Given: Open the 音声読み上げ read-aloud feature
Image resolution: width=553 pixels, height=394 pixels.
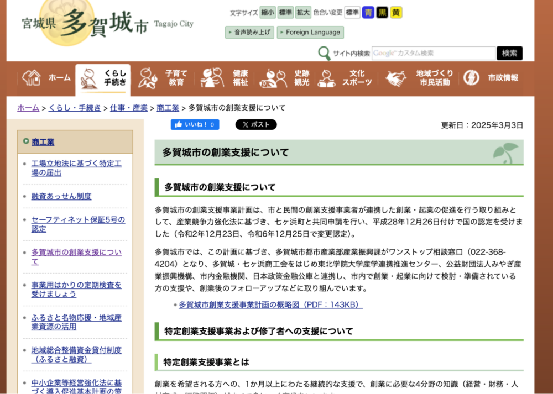Looking at the screenshot, I should pyautogui.click(x=250, y=33).
